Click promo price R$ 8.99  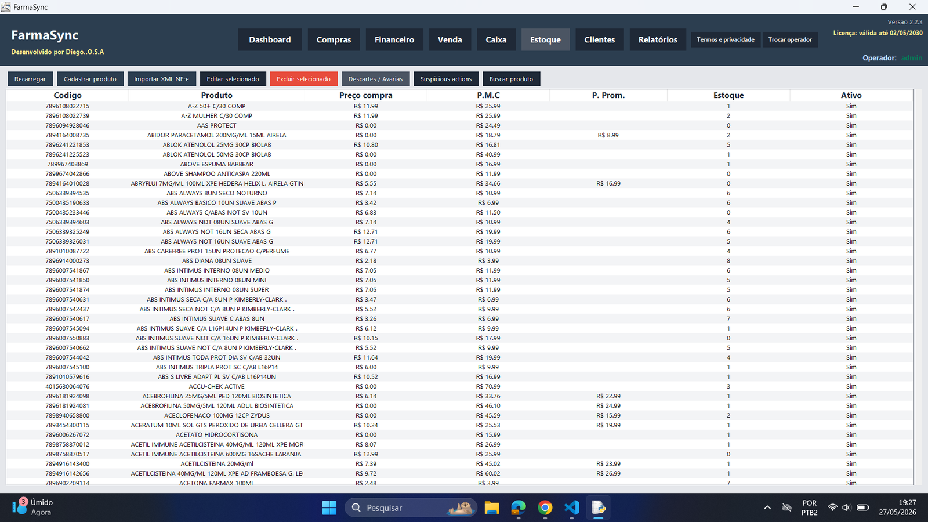click(608, 135)
